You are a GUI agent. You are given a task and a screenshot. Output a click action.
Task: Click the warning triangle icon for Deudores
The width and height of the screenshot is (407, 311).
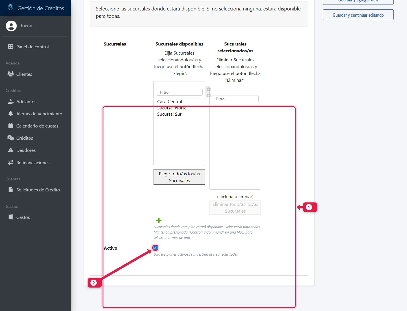pos(11,150)
